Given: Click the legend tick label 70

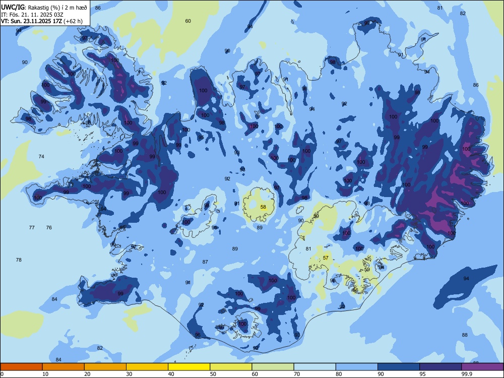Looking at the screenshot, I should pos(297,374).
